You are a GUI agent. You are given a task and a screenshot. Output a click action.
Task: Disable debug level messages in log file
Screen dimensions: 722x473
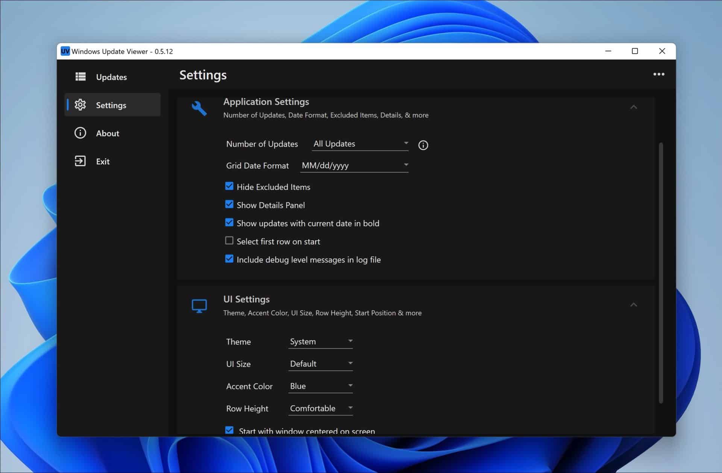click(229, 259)
